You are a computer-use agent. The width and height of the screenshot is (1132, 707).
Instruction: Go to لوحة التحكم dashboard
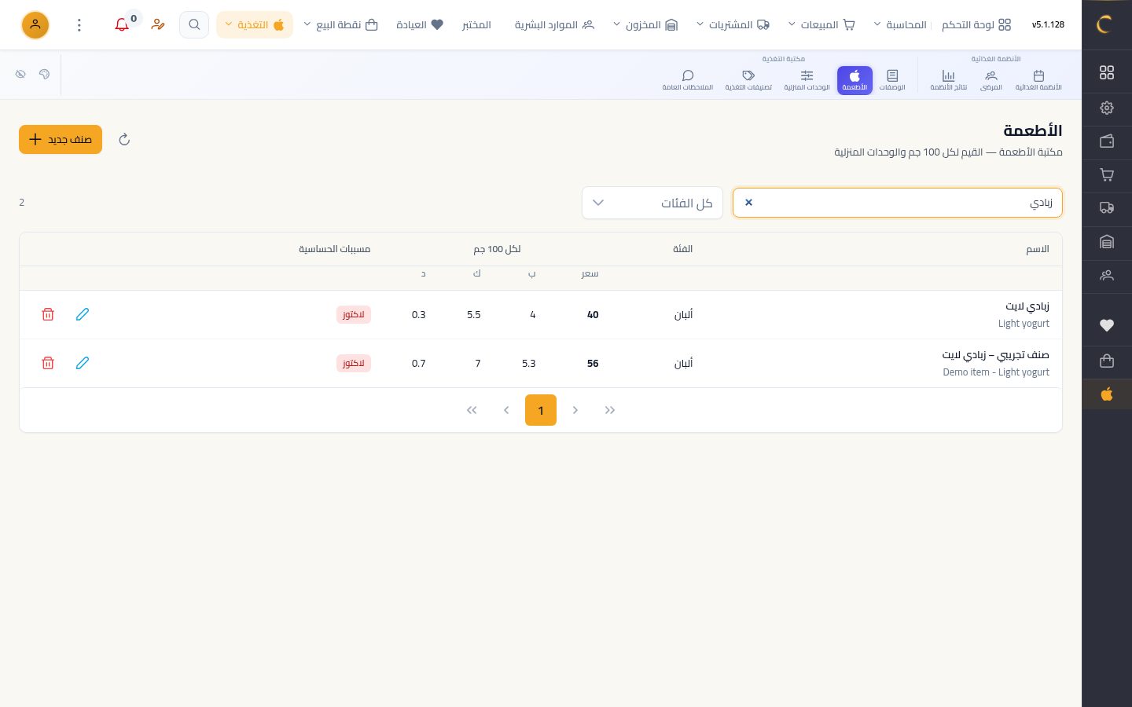(976, 25)
